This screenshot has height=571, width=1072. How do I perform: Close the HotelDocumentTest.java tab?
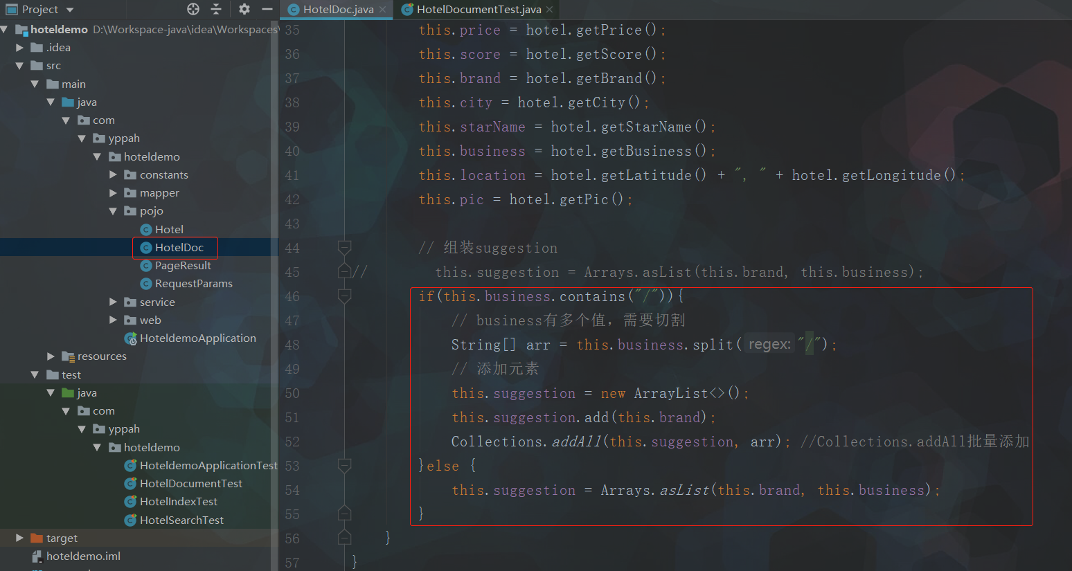point(550,10)
